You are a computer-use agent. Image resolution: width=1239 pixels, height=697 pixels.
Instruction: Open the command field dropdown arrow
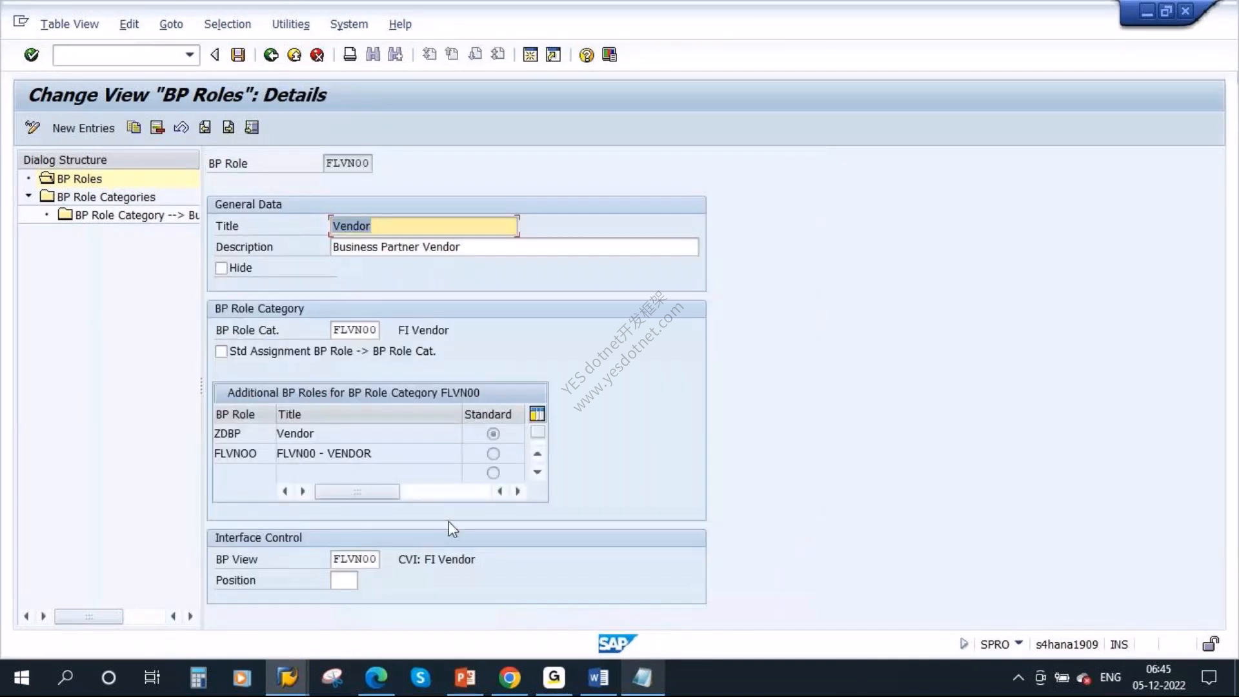[x=189, y=55]
